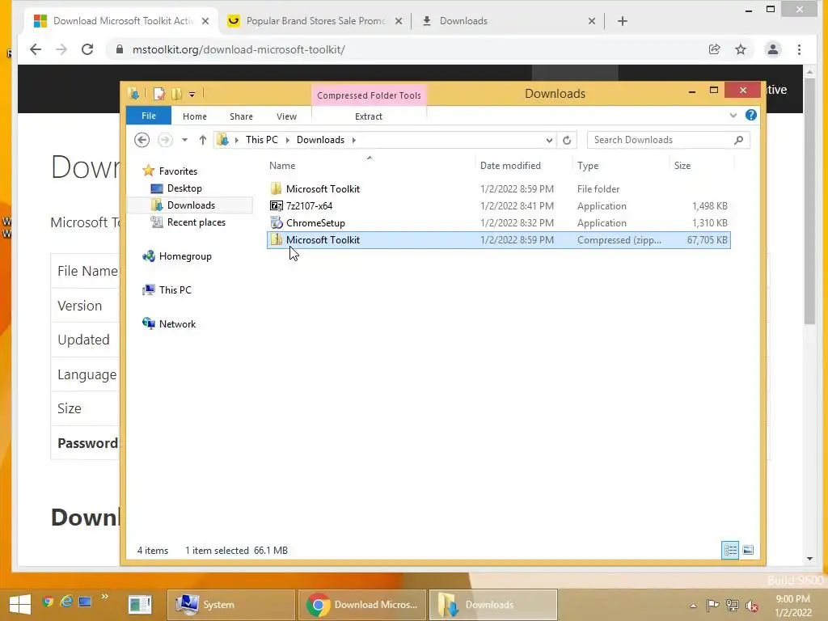Open a new Chrome tab
828x621 pixels.
tap(622, 21)
